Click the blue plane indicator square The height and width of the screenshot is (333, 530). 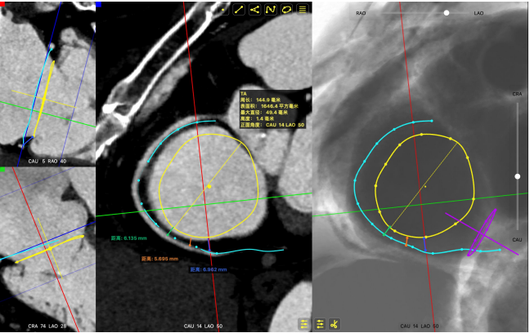tap(99, 4)
